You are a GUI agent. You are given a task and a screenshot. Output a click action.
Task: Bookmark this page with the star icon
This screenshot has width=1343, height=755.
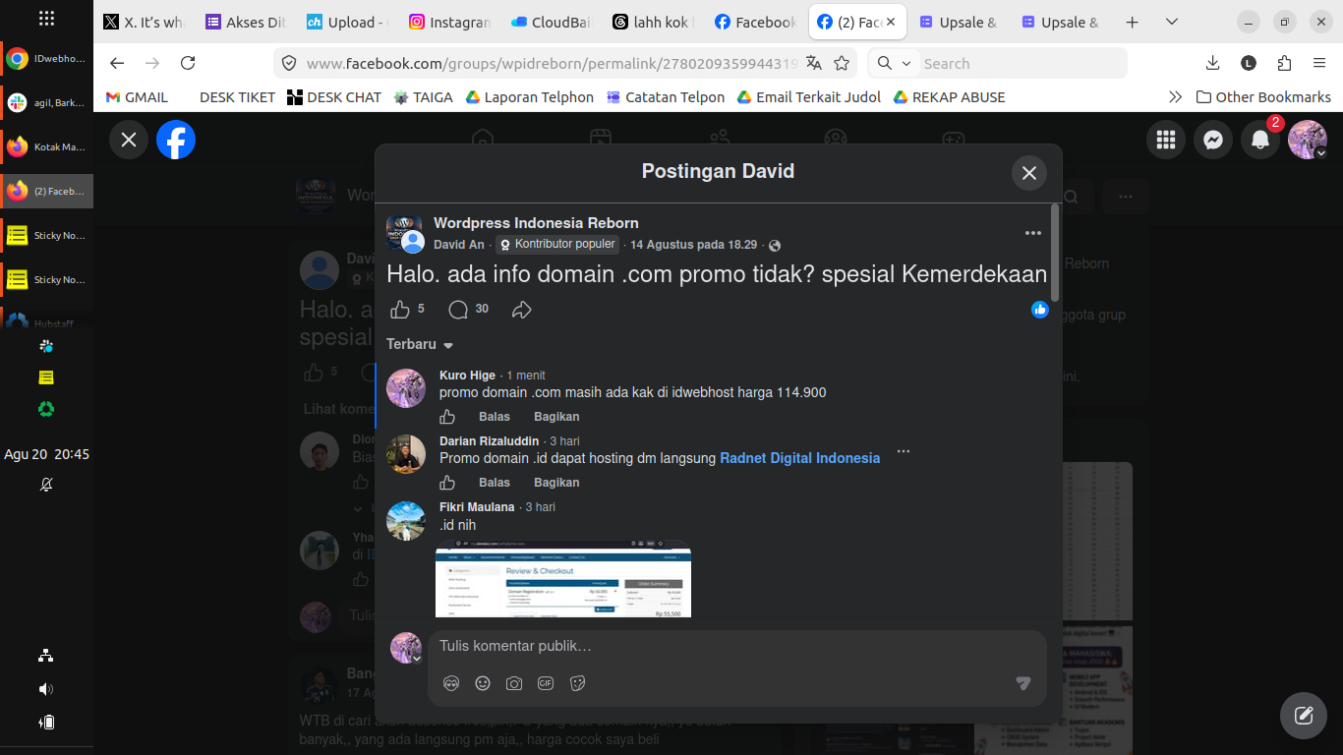pyautogui.click(x=842, y=63)
